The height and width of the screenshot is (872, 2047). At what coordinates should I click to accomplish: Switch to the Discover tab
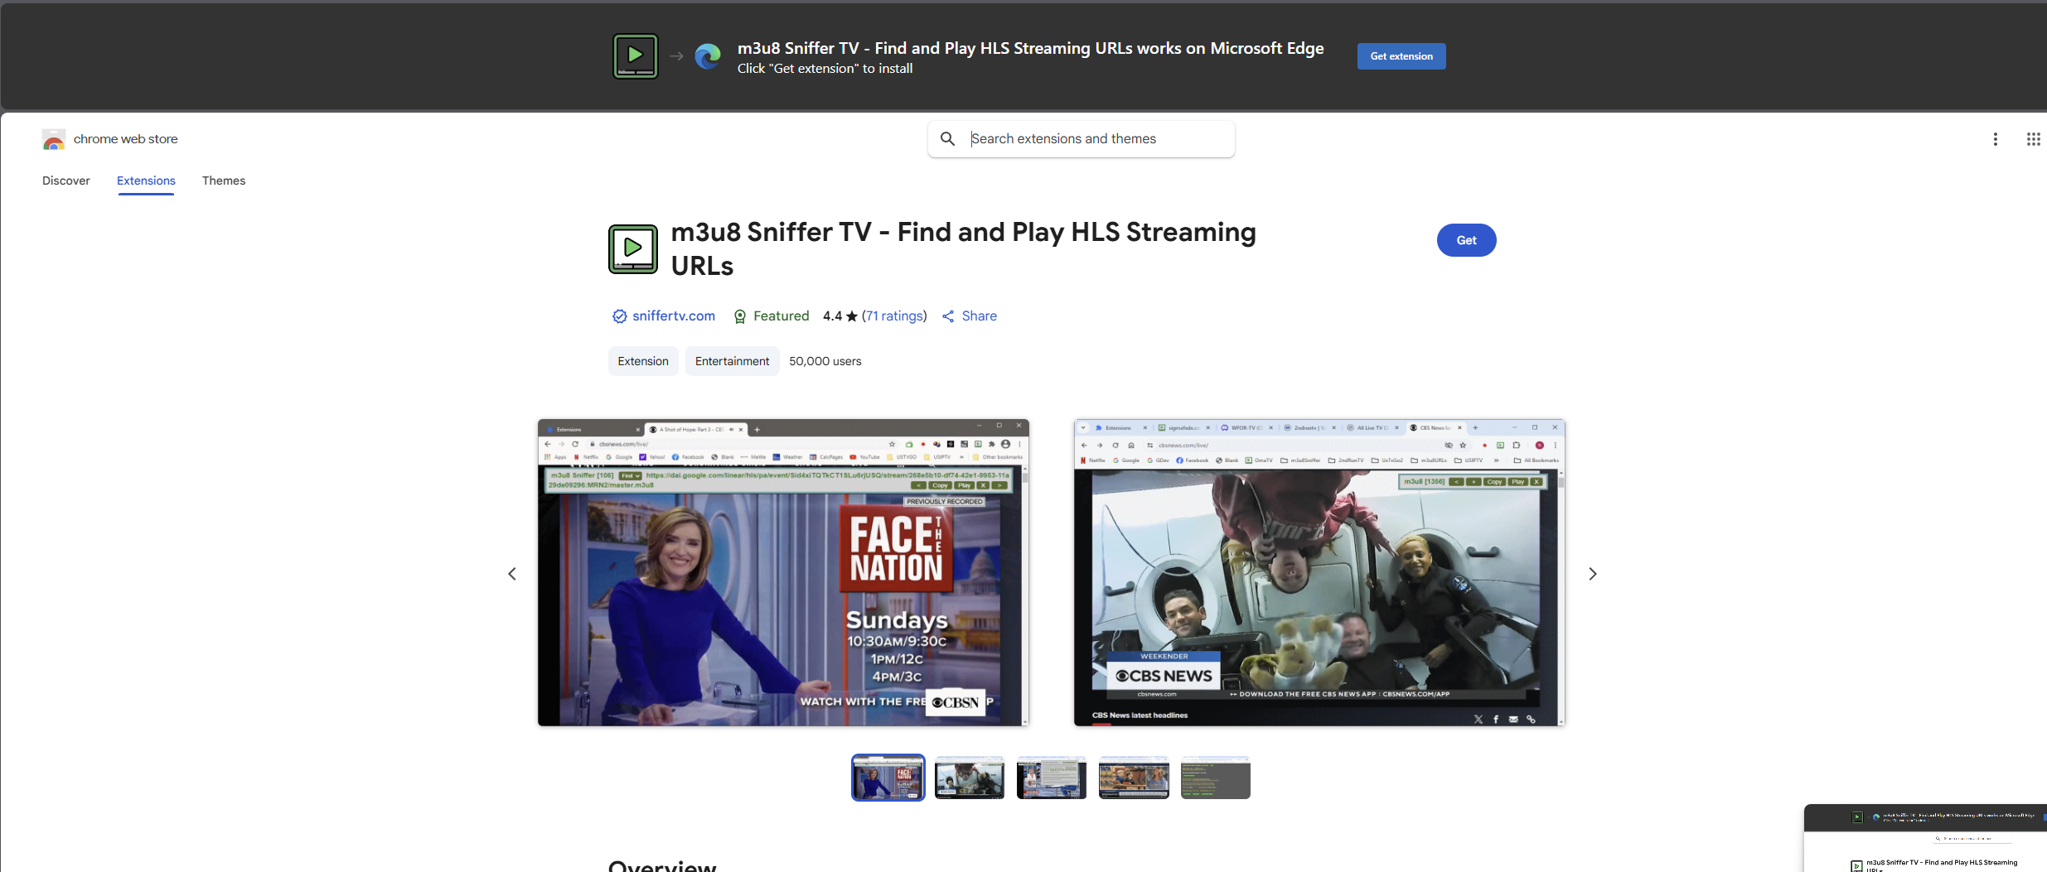pos(65,181)
